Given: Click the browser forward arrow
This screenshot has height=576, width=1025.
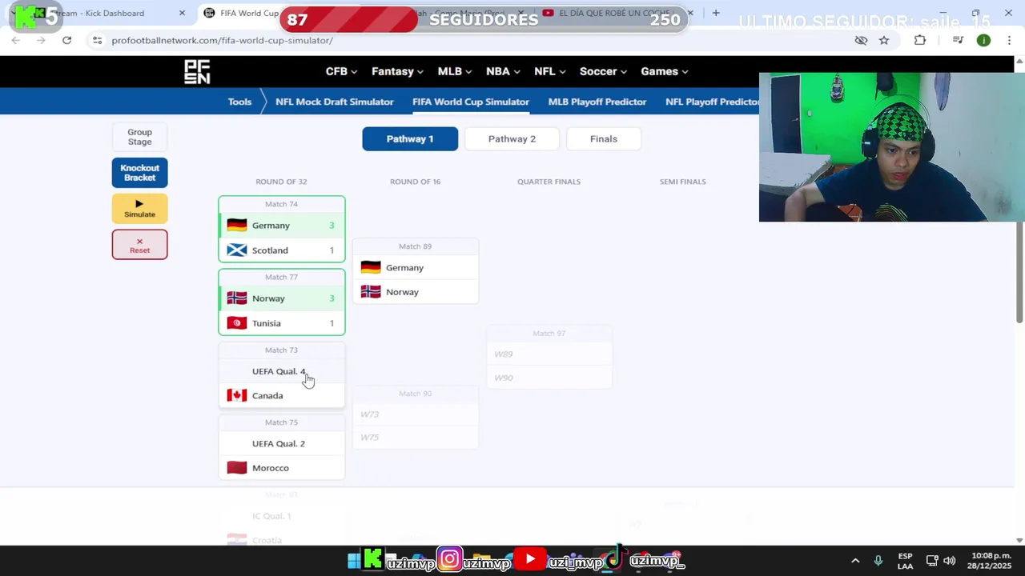Looking at the screenshot, I should coord(41,40).
